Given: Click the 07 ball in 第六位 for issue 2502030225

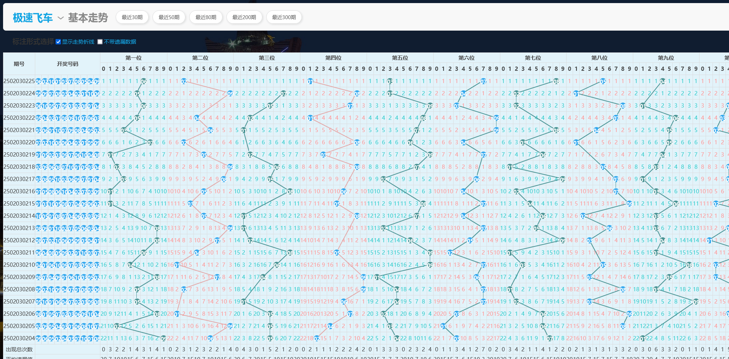Looking at the screenshot, I should click(x=483, y=81).
